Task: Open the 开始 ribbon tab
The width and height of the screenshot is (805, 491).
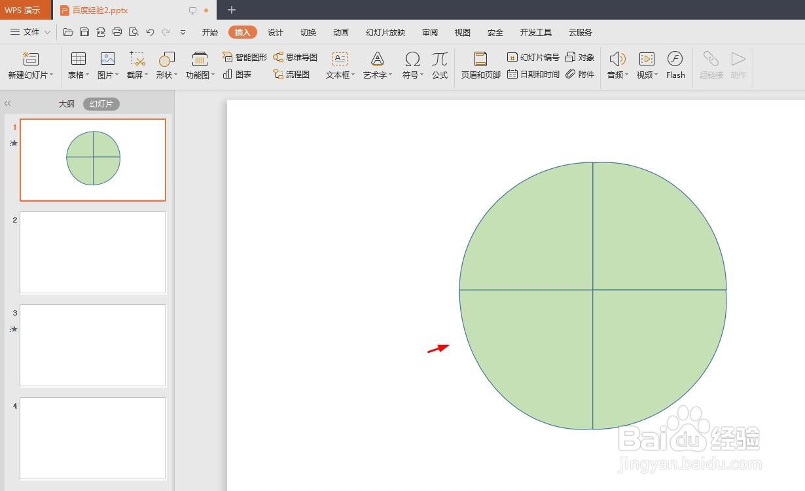Action: (209, 32)
